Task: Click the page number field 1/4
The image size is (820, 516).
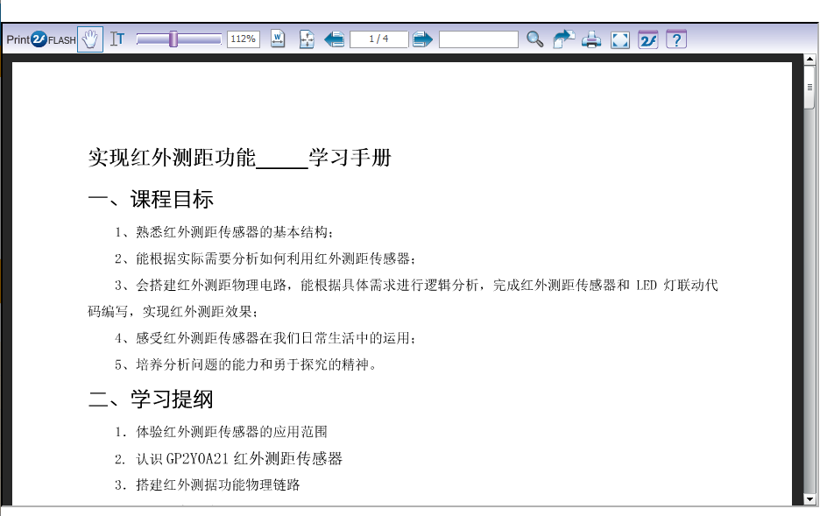Action: point(378,39)
